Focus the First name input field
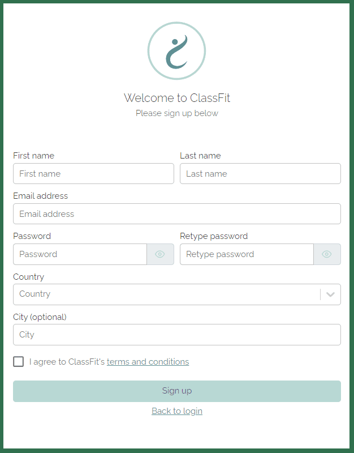 [93, 174]
